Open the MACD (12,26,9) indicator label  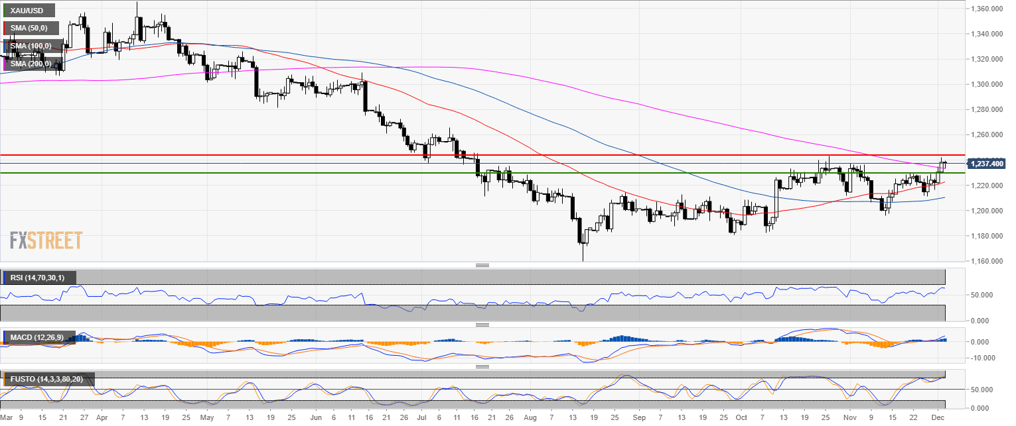38,337
